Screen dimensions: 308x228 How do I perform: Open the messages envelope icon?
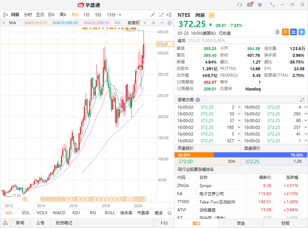pyautogui.click(x=250, y=4)
